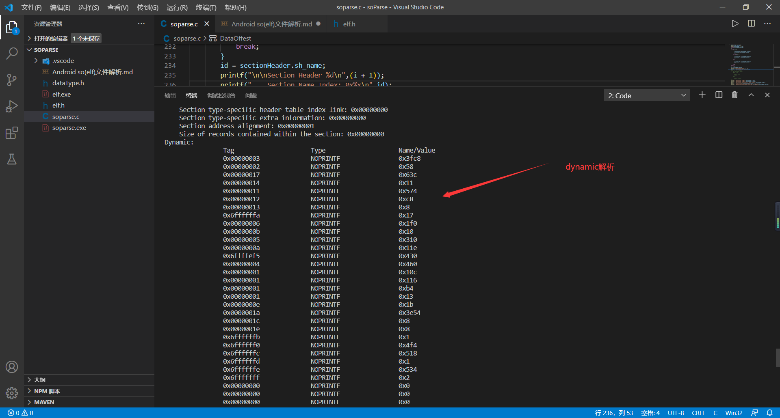Kill terminal with the trash icon
Image resolution: width=780 pixels, height=418 pixels.
click(734, 95)
